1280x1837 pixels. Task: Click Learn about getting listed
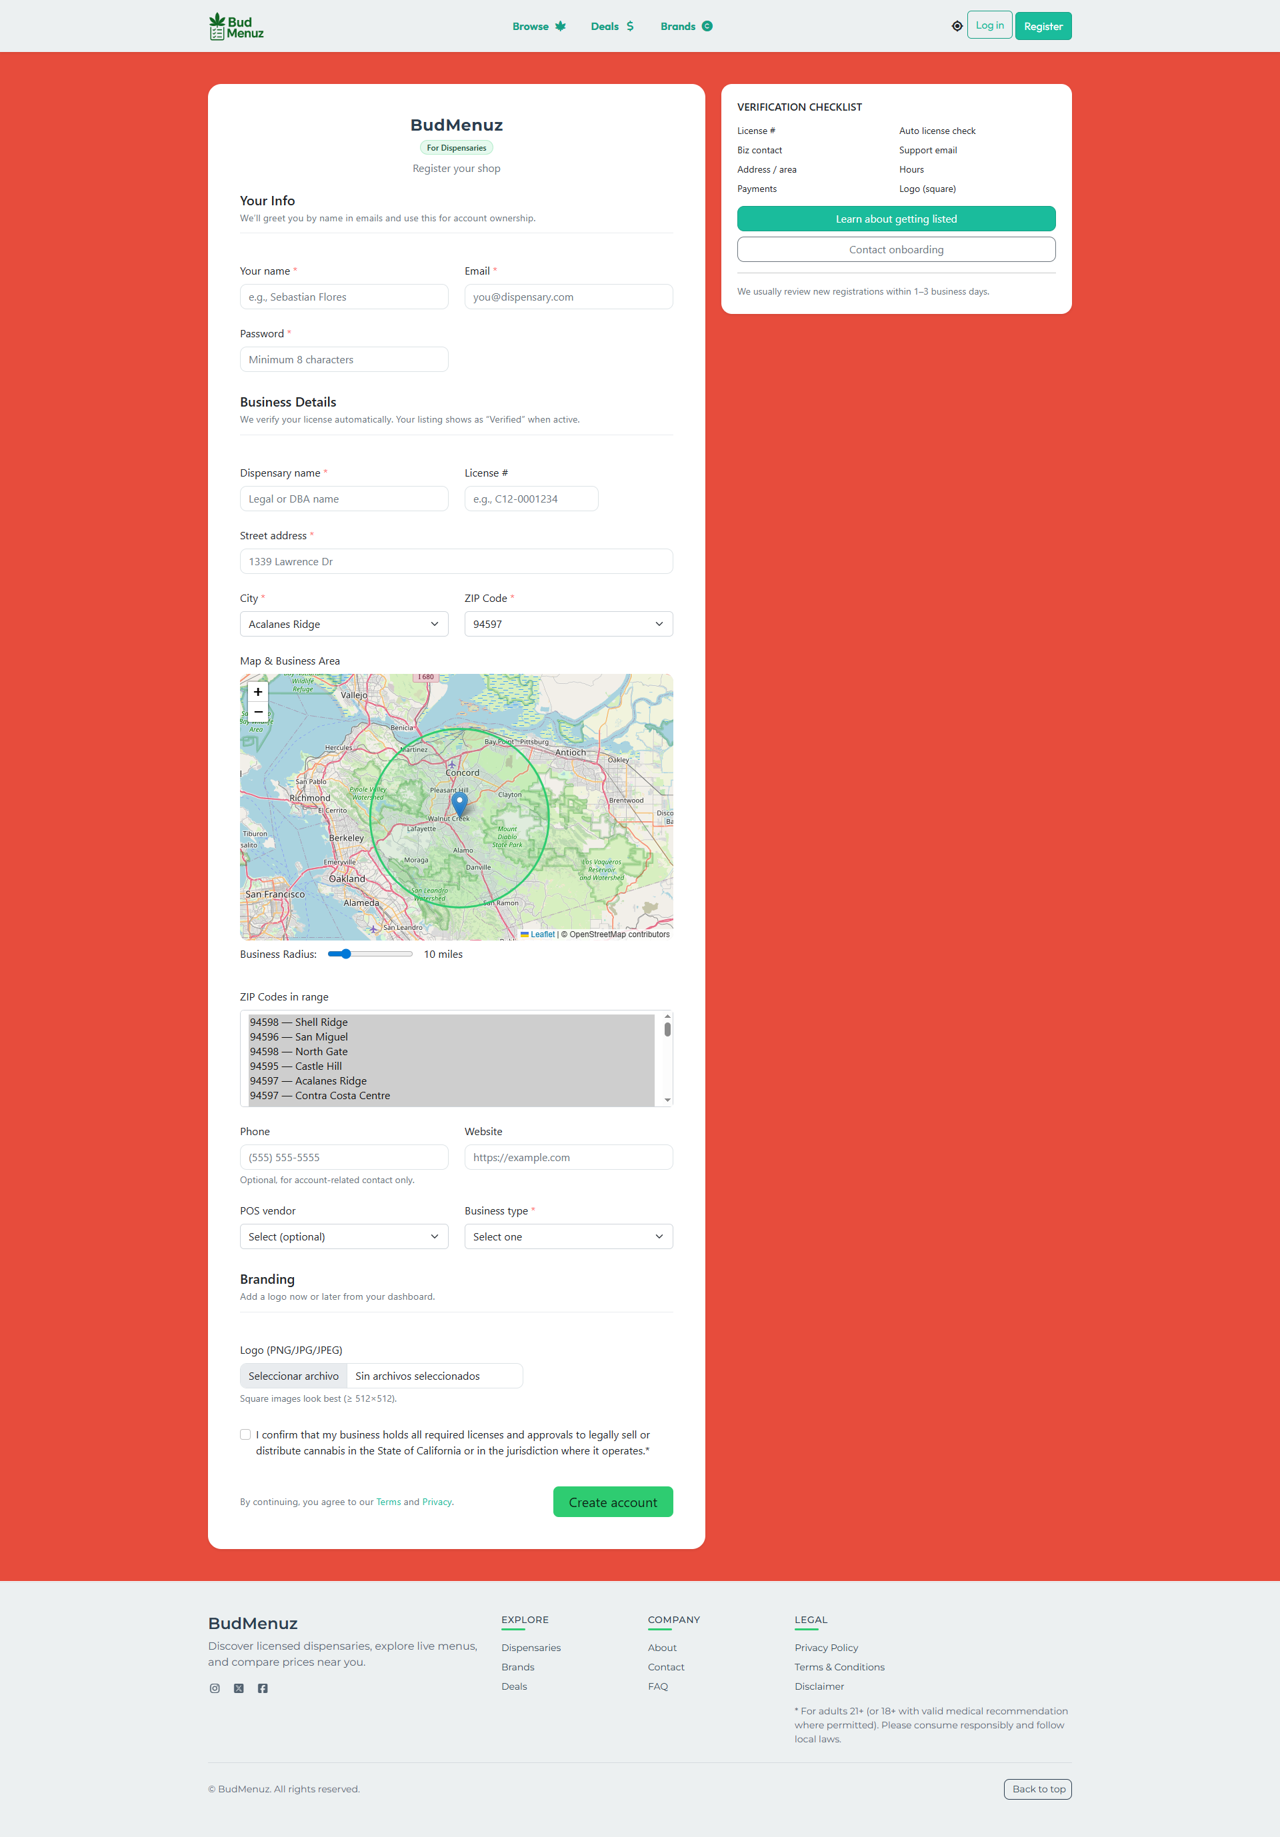coord(896,219)
